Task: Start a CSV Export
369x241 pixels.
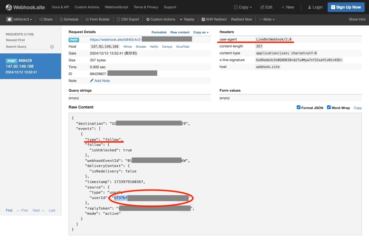Action: 128,19
